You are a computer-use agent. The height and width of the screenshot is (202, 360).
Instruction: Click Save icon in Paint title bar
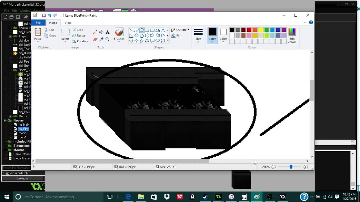44,15
